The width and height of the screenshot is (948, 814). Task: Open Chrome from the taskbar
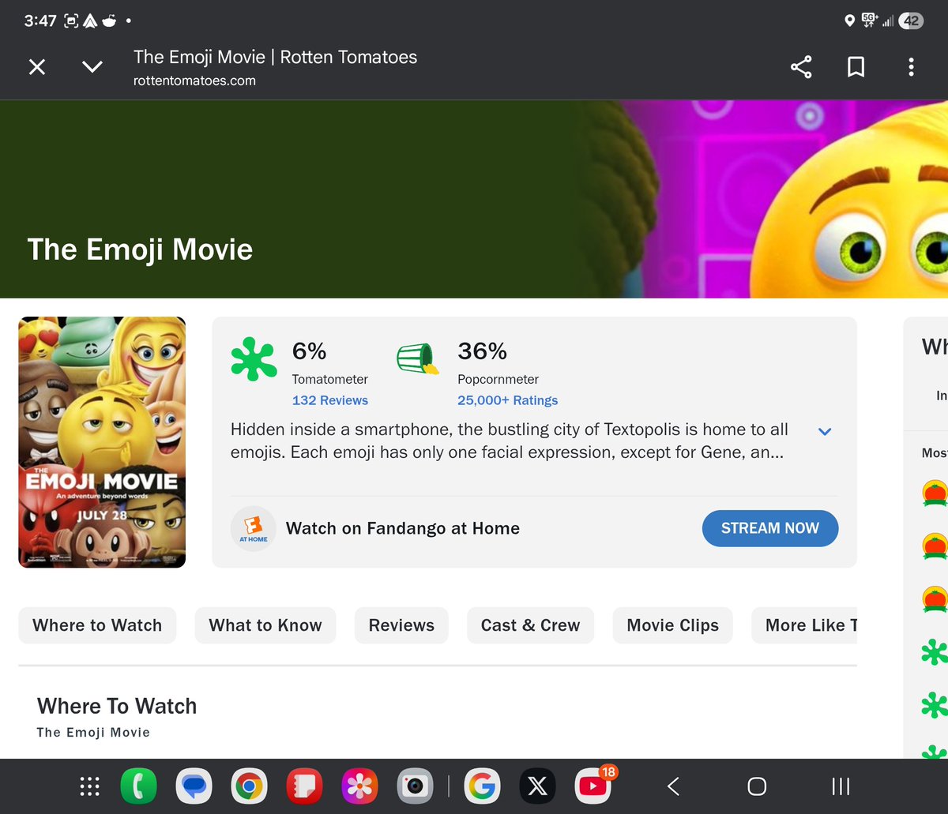tap(249, 786)
